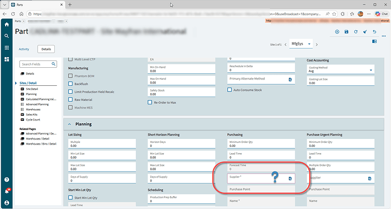The image size is (391, 209).
Task: Toggle the side panel layout icon
Action: click(x=375, y=41)
